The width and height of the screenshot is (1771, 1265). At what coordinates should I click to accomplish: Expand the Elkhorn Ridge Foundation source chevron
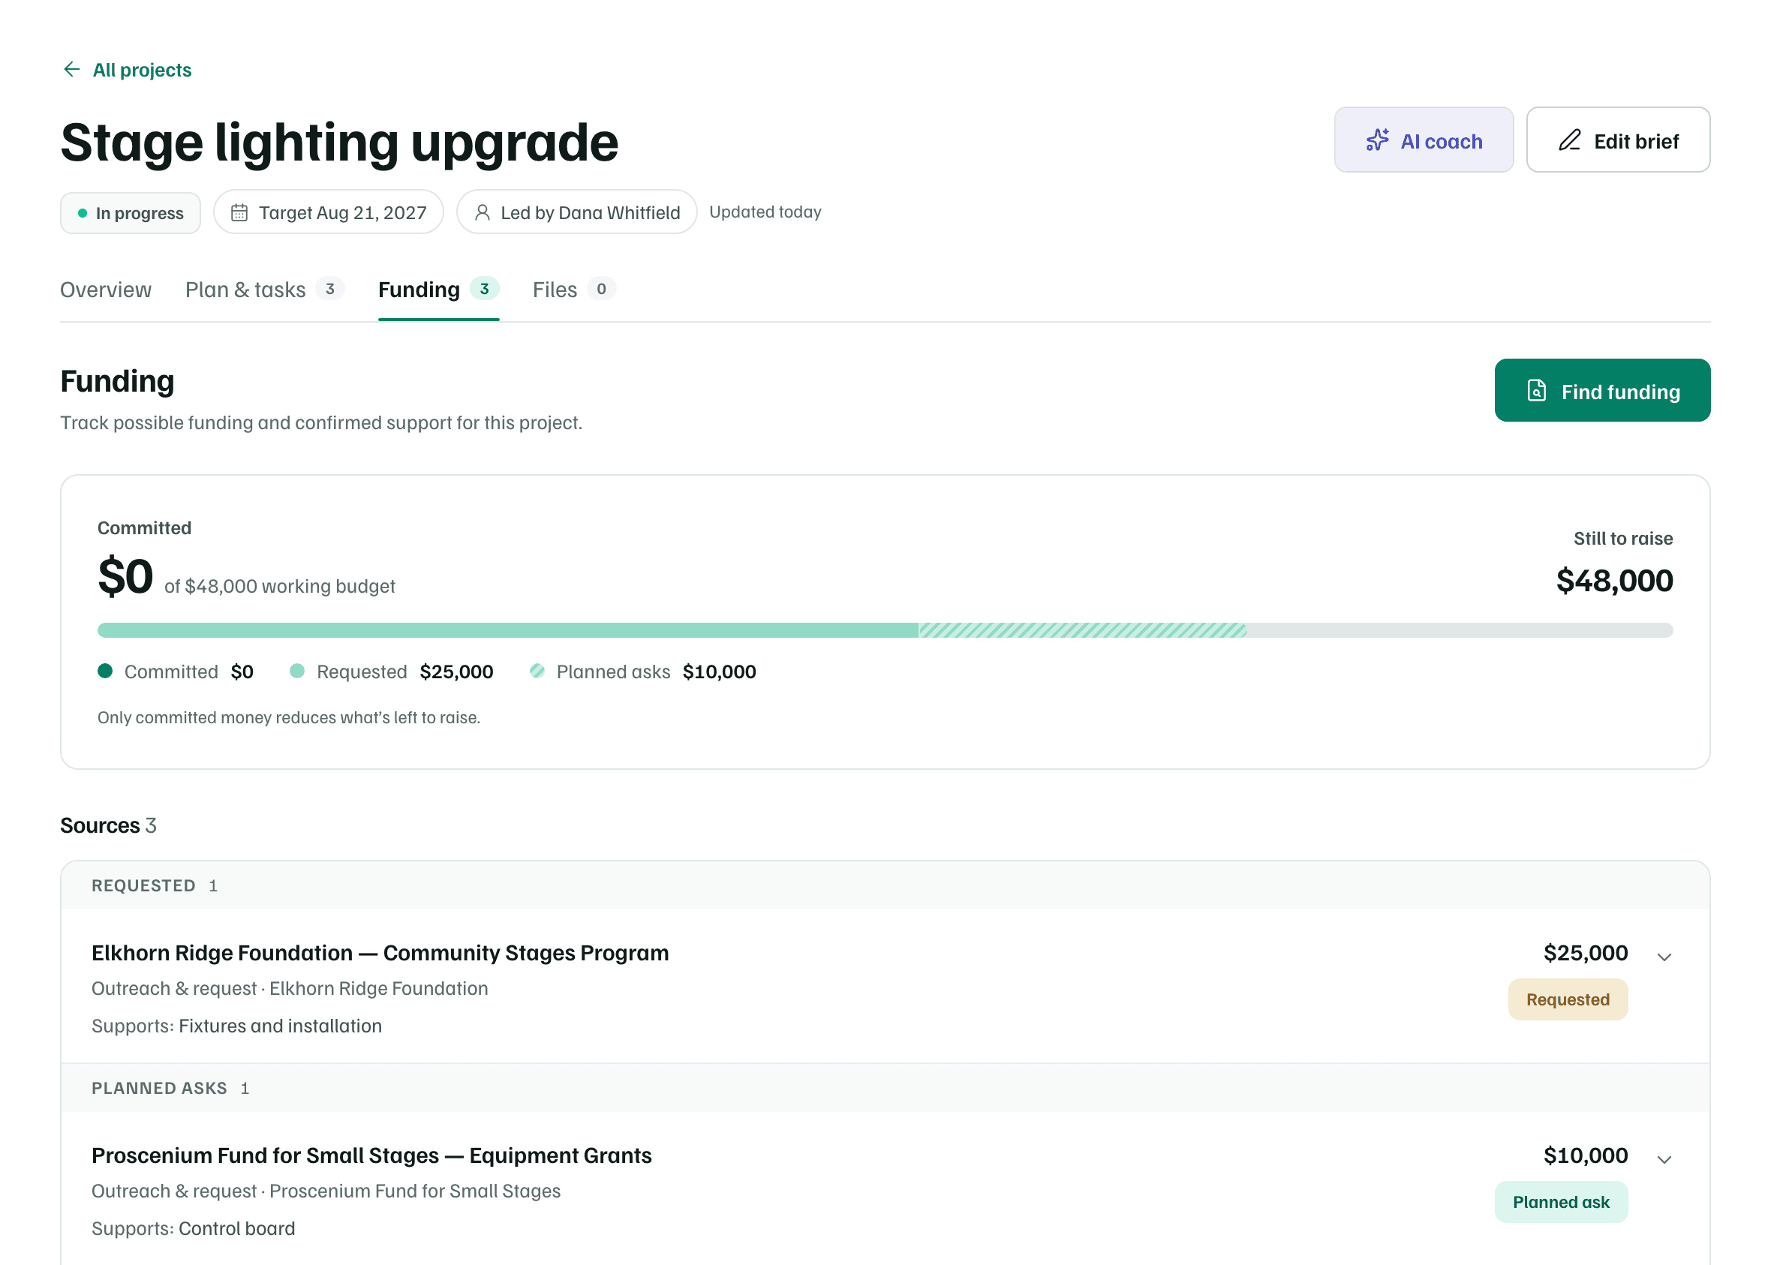1664,957
